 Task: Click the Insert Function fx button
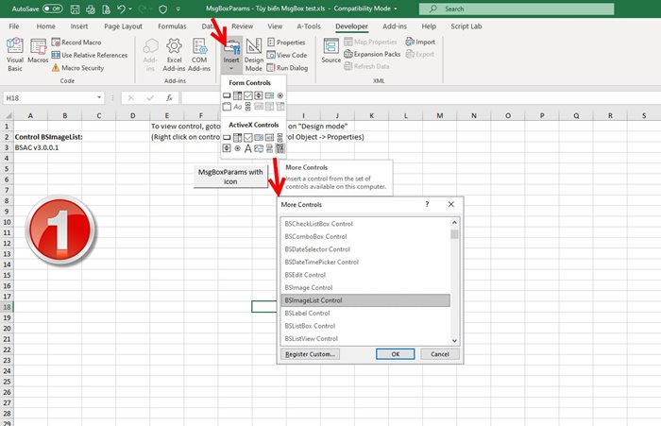(169, 98)
